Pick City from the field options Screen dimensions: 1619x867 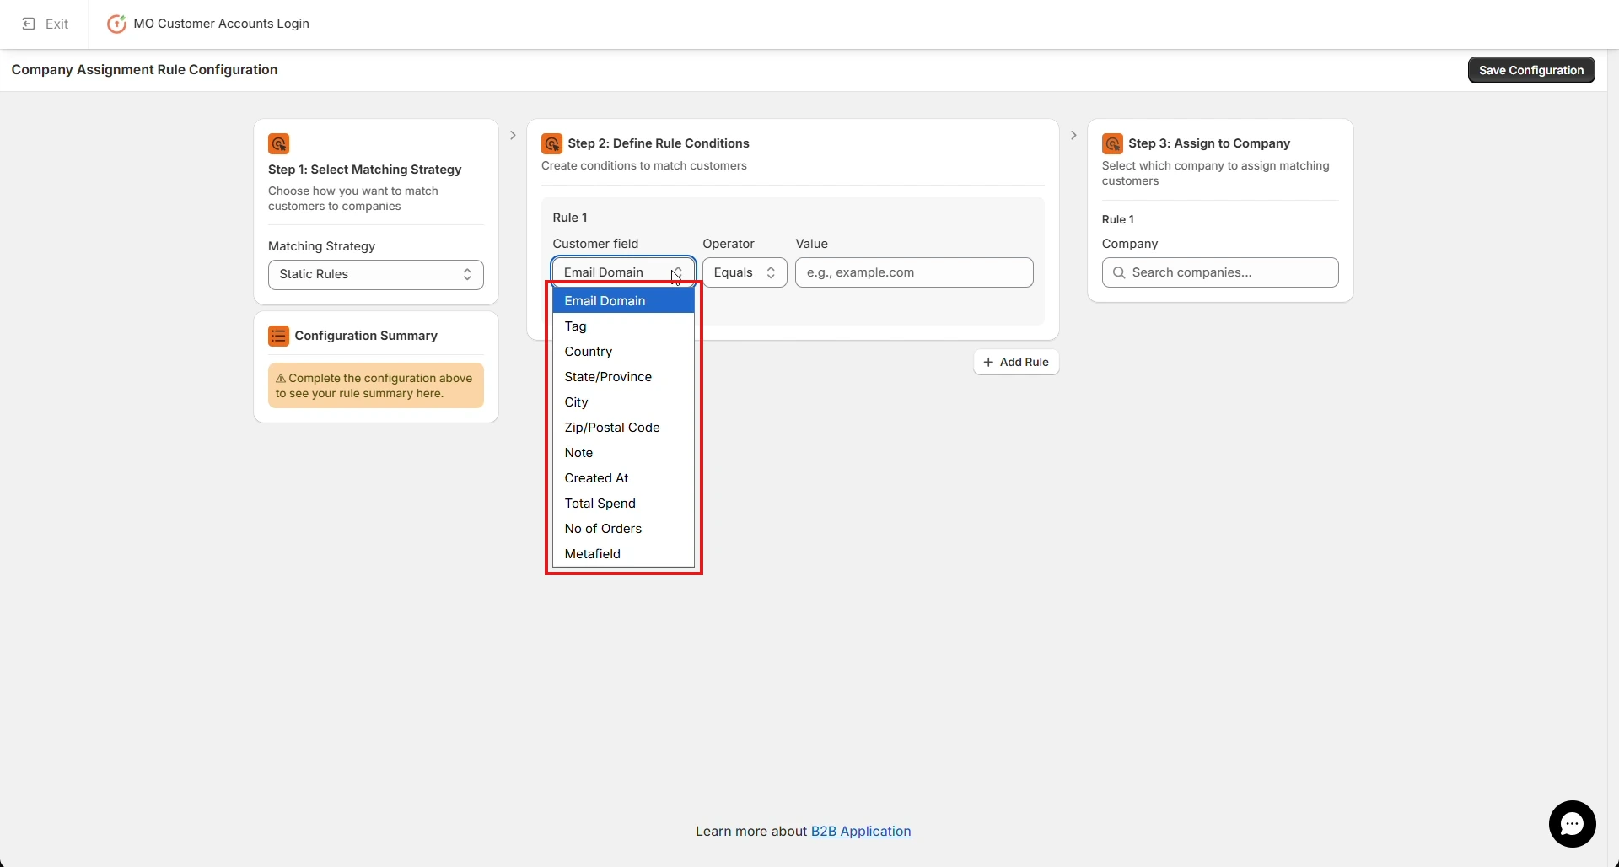coord(623,402)
